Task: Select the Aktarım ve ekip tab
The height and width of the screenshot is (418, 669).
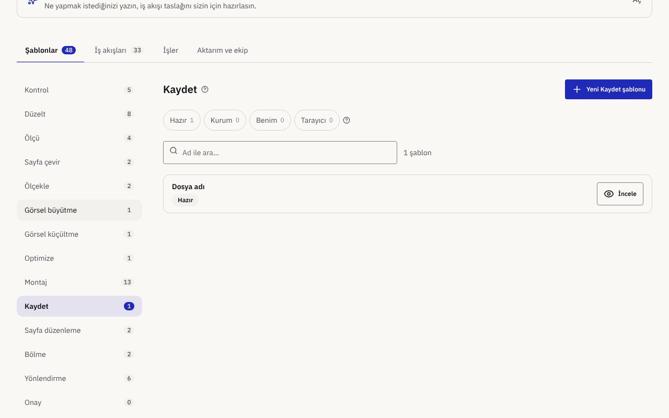Action: pos(223,50)
